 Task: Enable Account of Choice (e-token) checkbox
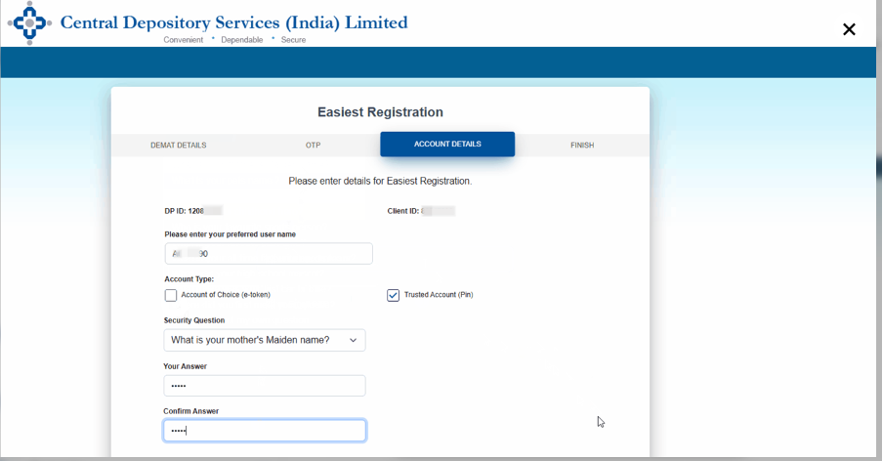click(171, 295)
